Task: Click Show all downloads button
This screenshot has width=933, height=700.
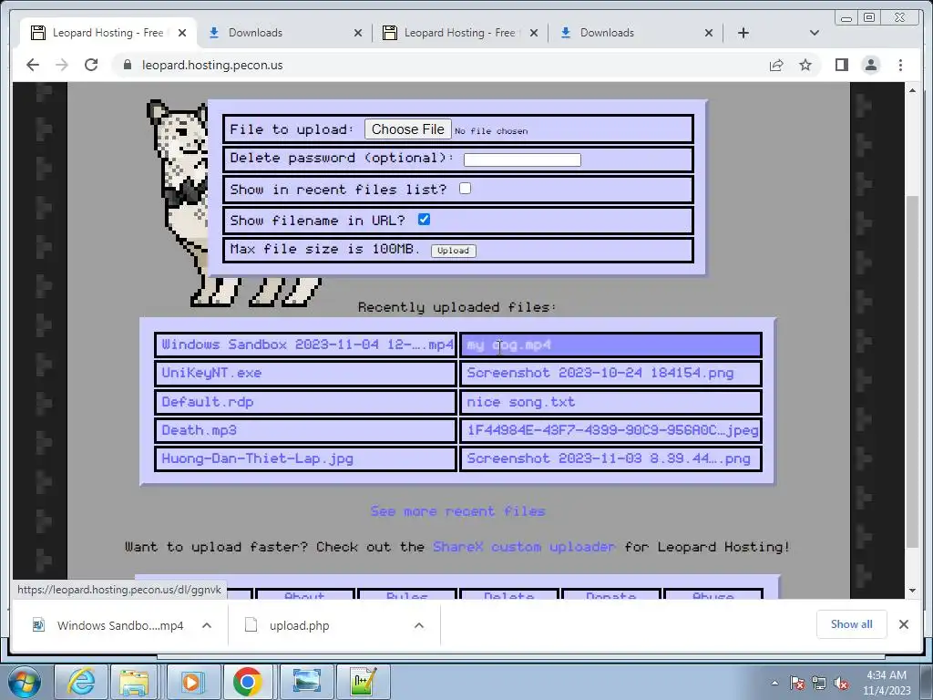Action: pos(852,624)
